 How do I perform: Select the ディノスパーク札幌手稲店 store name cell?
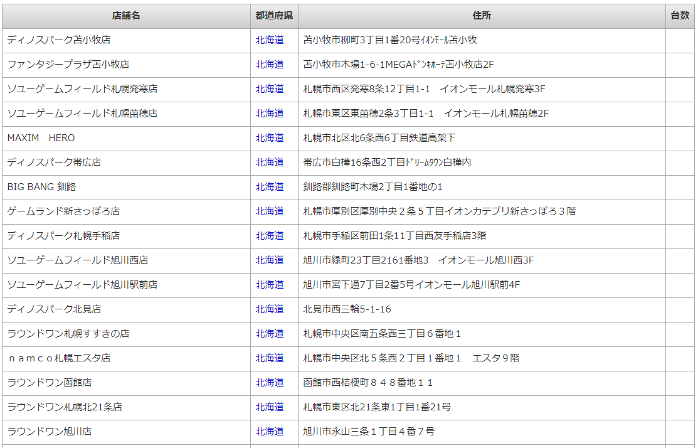(63, 236)
